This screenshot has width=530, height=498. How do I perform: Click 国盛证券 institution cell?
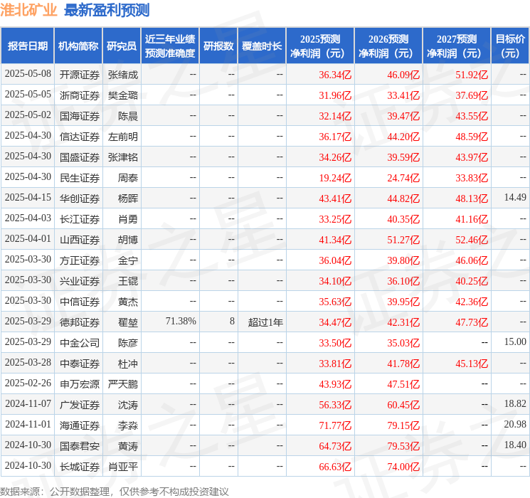point(80,157)
